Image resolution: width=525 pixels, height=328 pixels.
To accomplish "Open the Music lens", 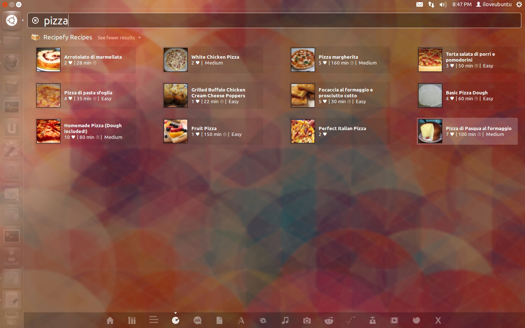I will pyautogui.click(x=285, y=320).
